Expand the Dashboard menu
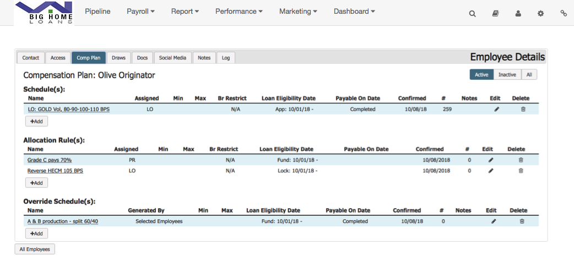This screenshot has height=261, width=574. click(x=354, y=12)
